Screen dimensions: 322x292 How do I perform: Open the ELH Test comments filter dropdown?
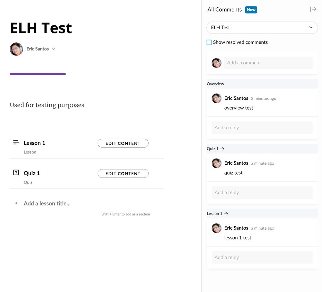(262, 28)
